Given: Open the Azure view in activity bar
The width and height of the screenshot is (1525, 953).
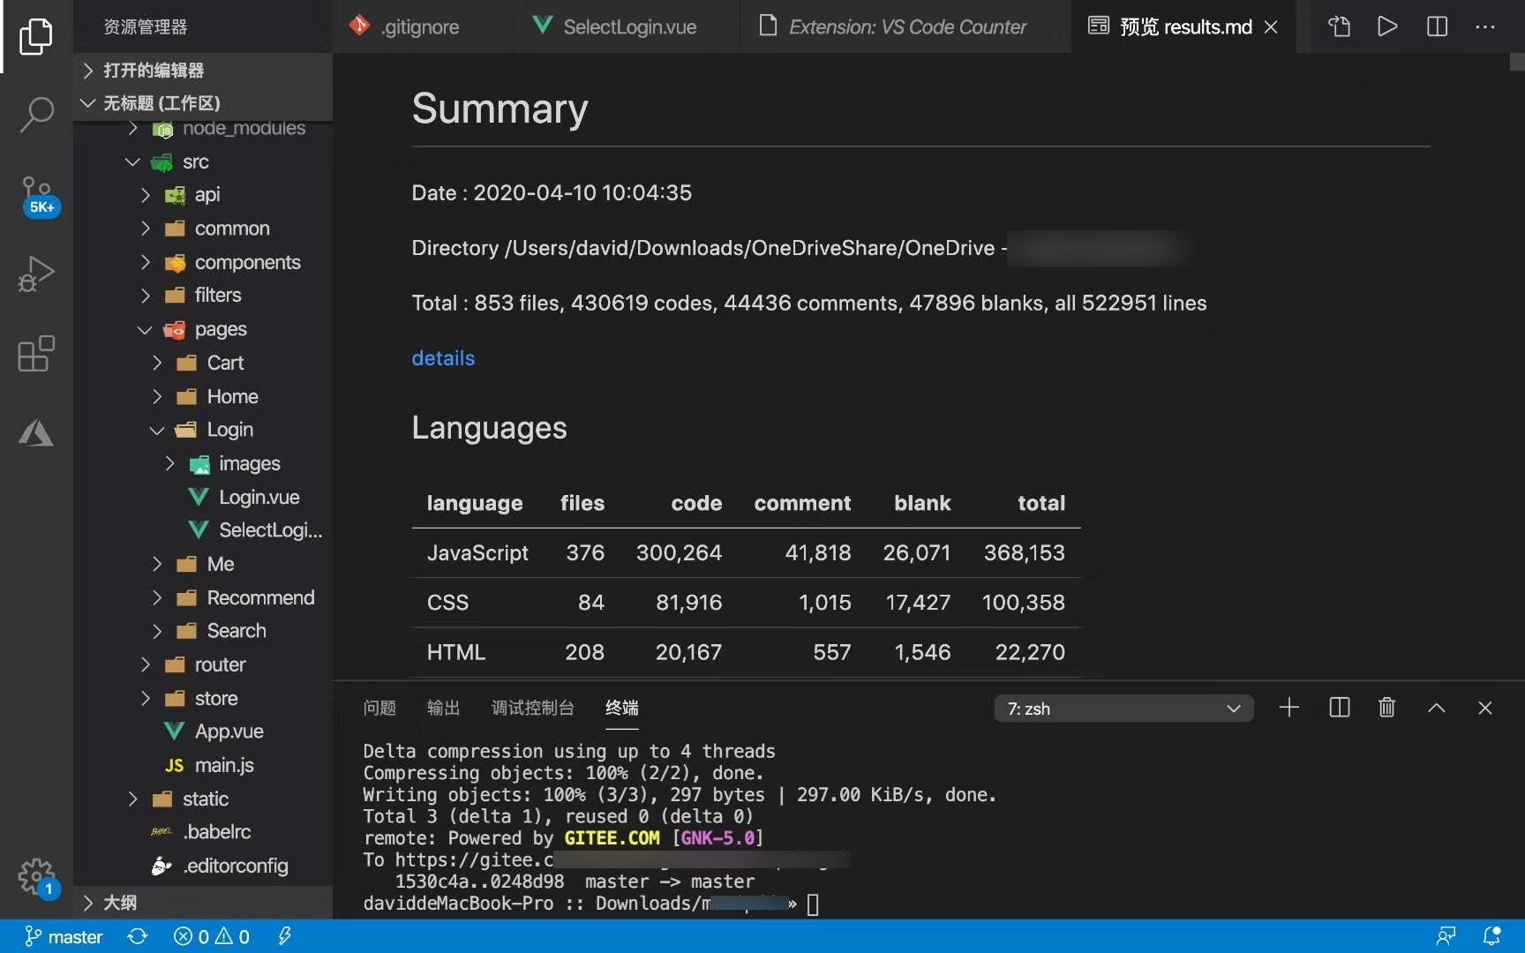Looking at the screenshot, I should pyautogui.click(x=36, y=433).
